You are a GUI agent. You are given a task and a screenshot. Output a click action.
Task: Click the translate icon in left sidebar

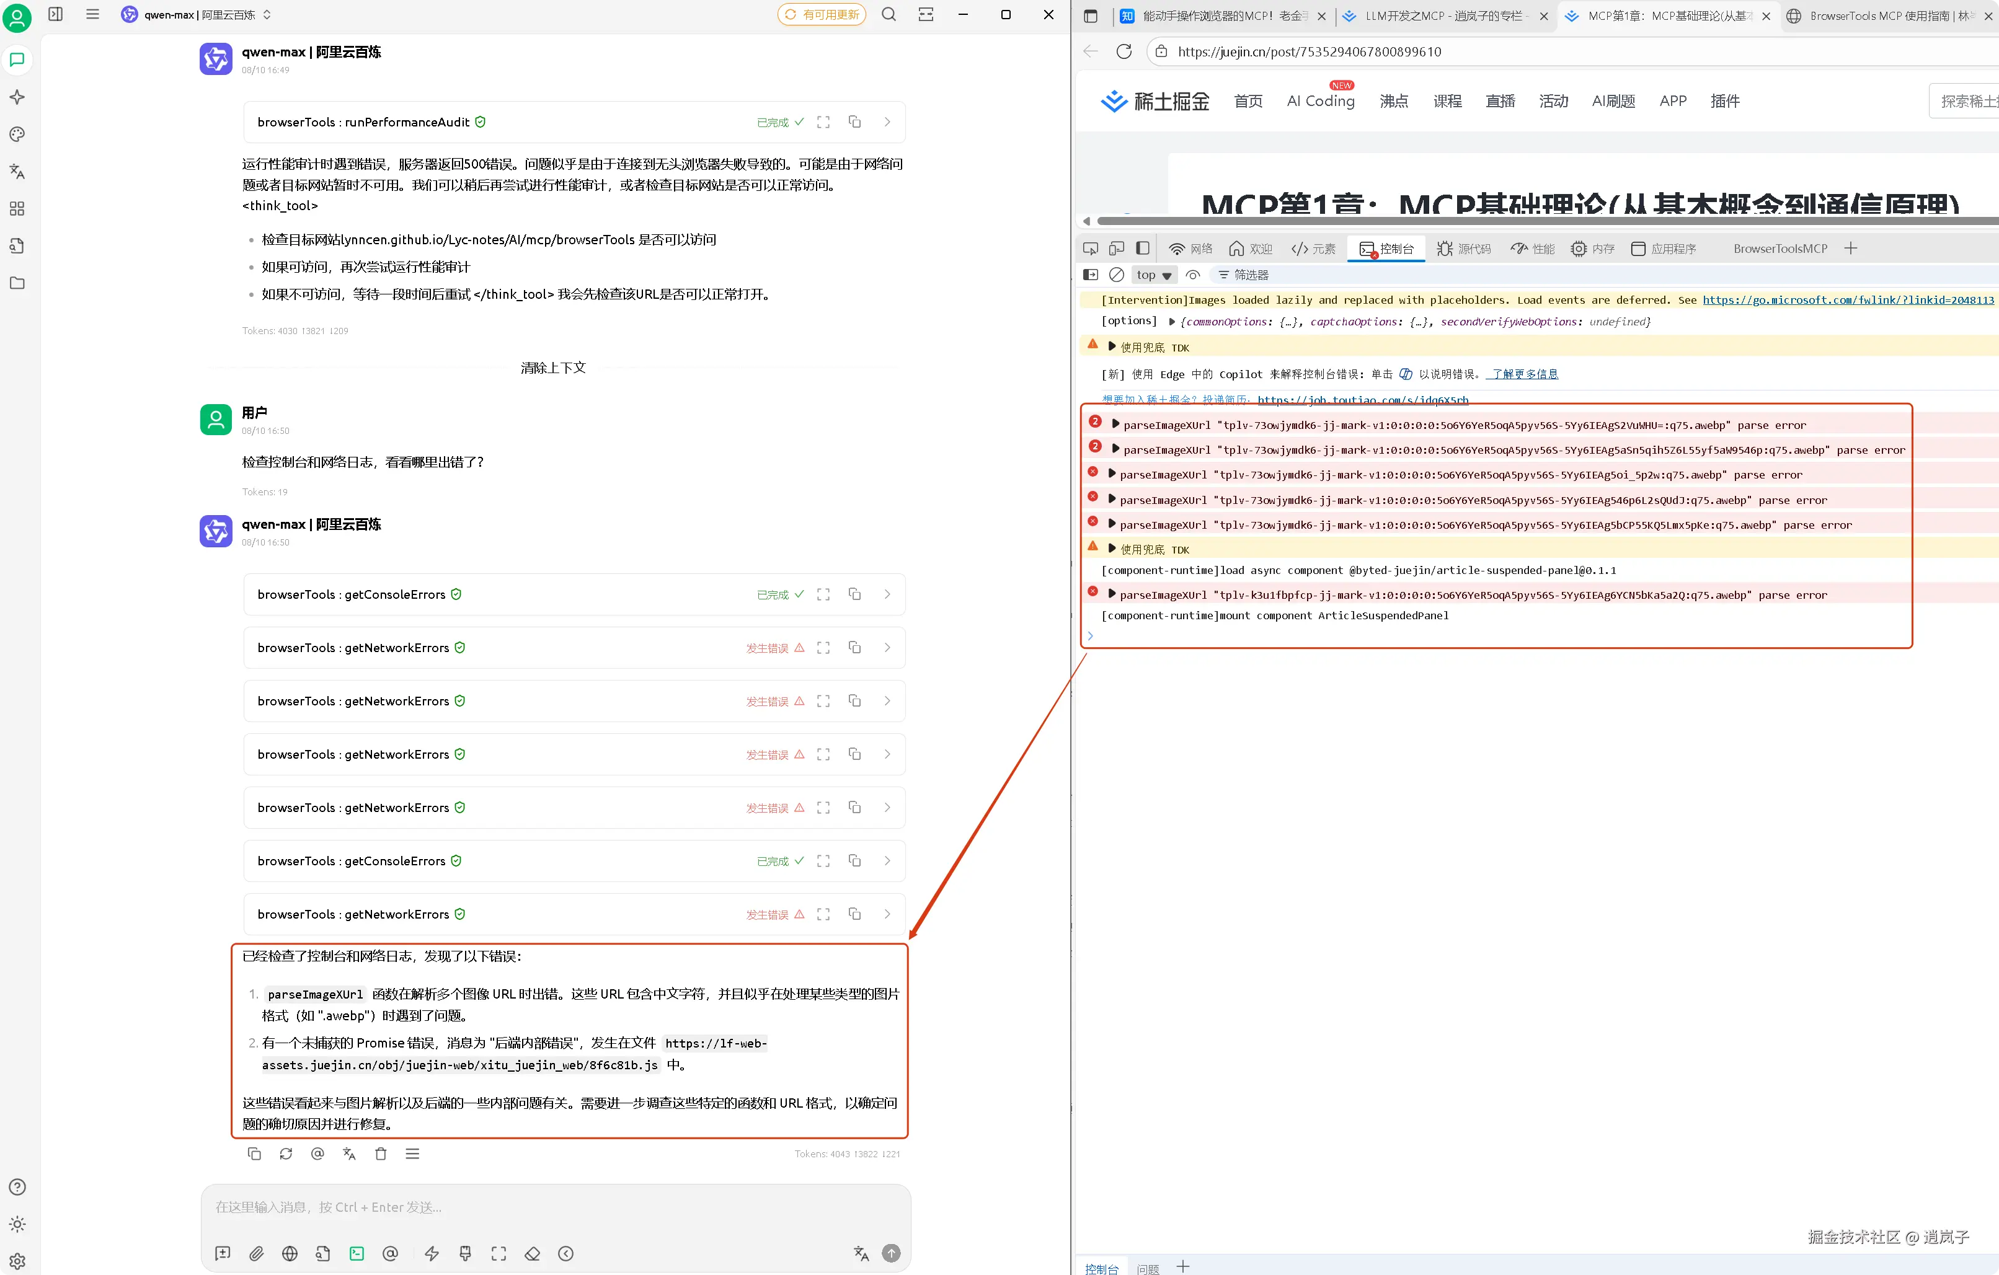click(x=17, y=171)
